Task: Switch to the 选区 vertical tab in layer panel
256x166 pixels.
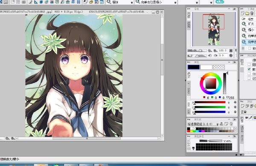Action: [x=242, y=129]
